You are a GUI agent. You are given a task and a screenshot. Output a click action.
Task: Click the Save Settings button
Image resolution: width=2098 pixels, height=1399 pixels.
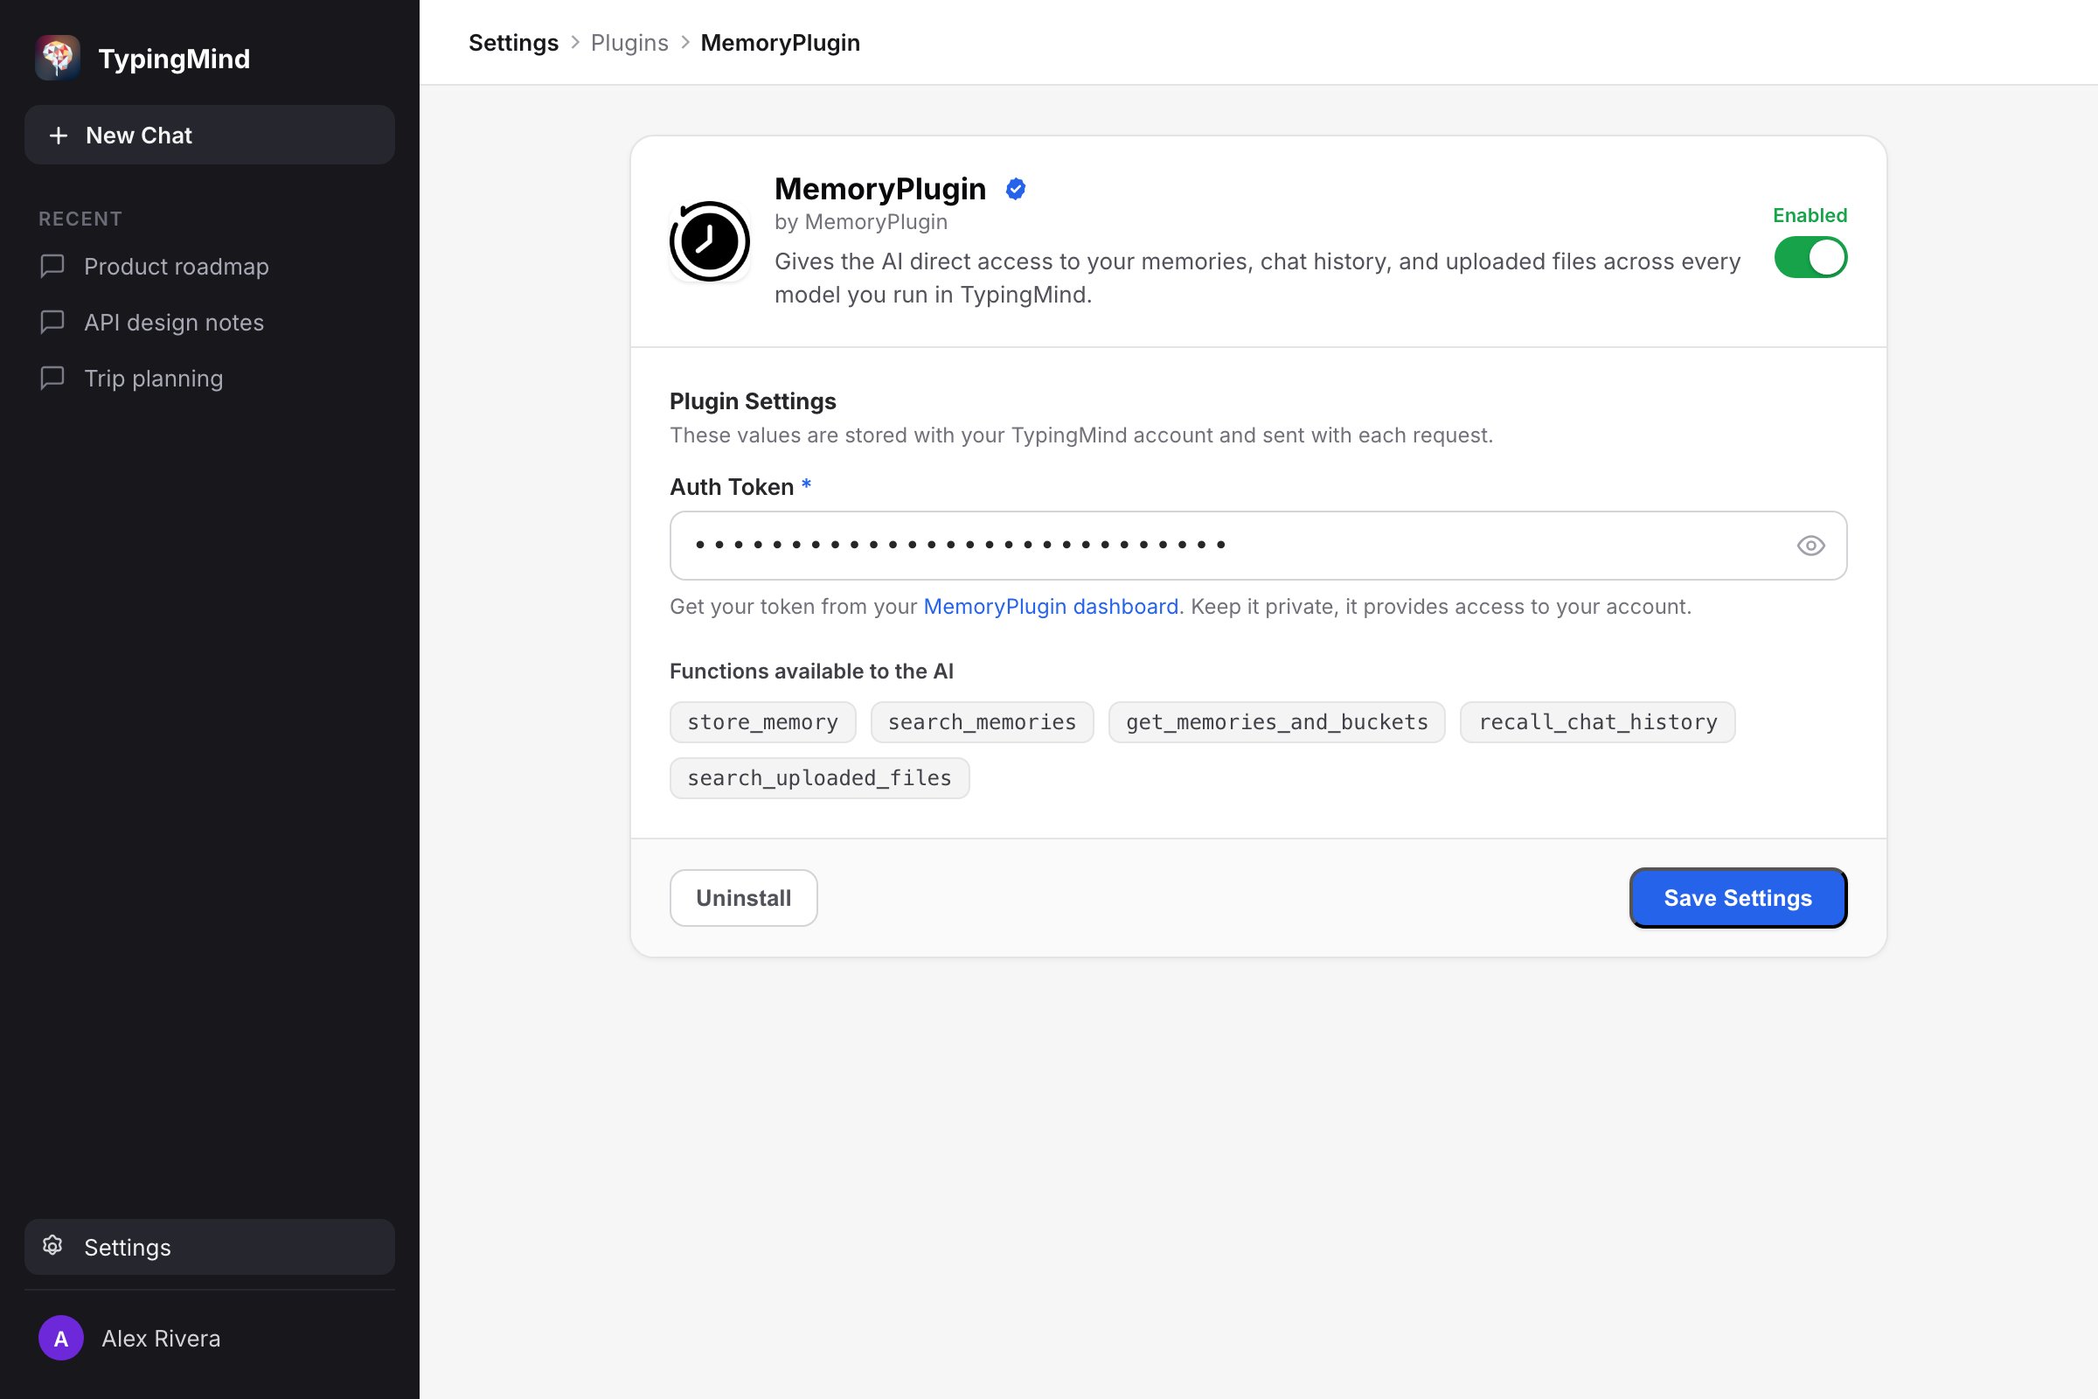pyautogui.click(x=1738, y=898)
